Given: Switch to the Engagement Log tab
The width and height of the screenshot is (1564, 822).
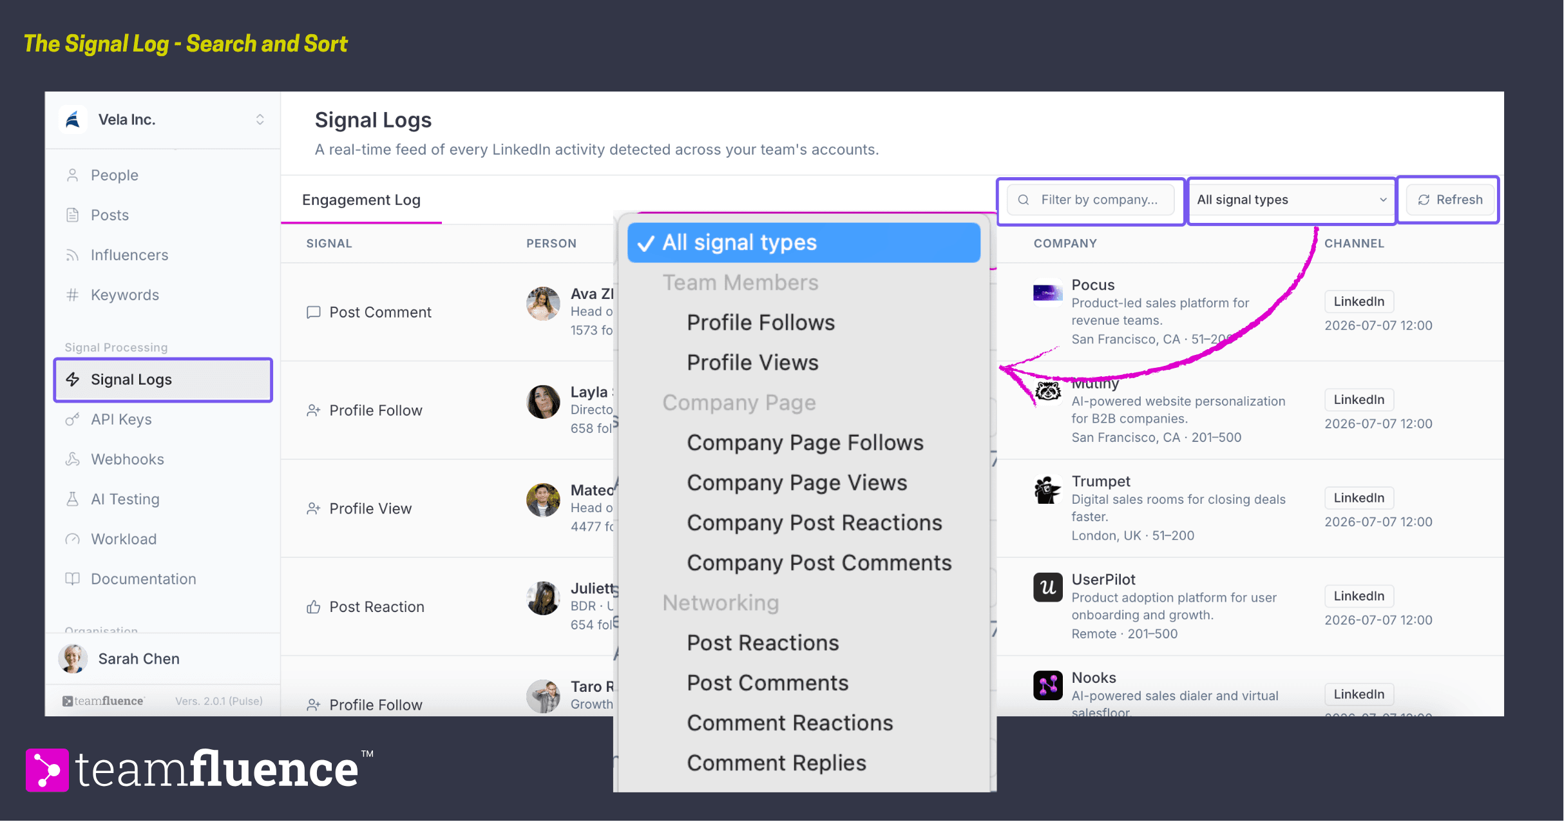Looking at the screenshot, I should point(361,200).
